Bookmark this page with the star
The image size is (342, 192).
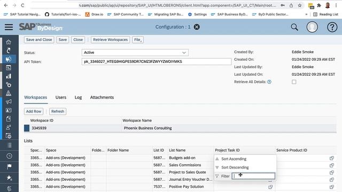(300, 5)
